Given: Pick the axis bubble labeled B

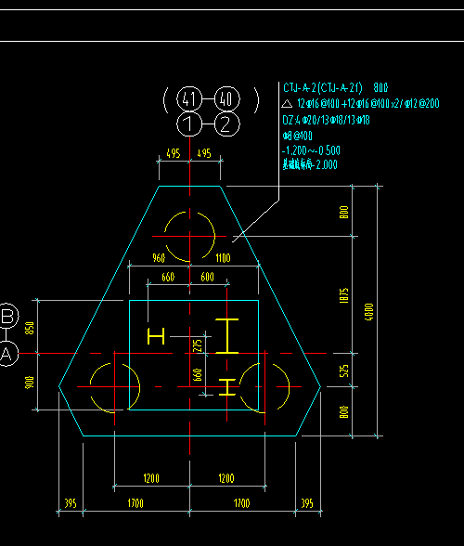Looking at the screenshot, I should coord(7,316).
